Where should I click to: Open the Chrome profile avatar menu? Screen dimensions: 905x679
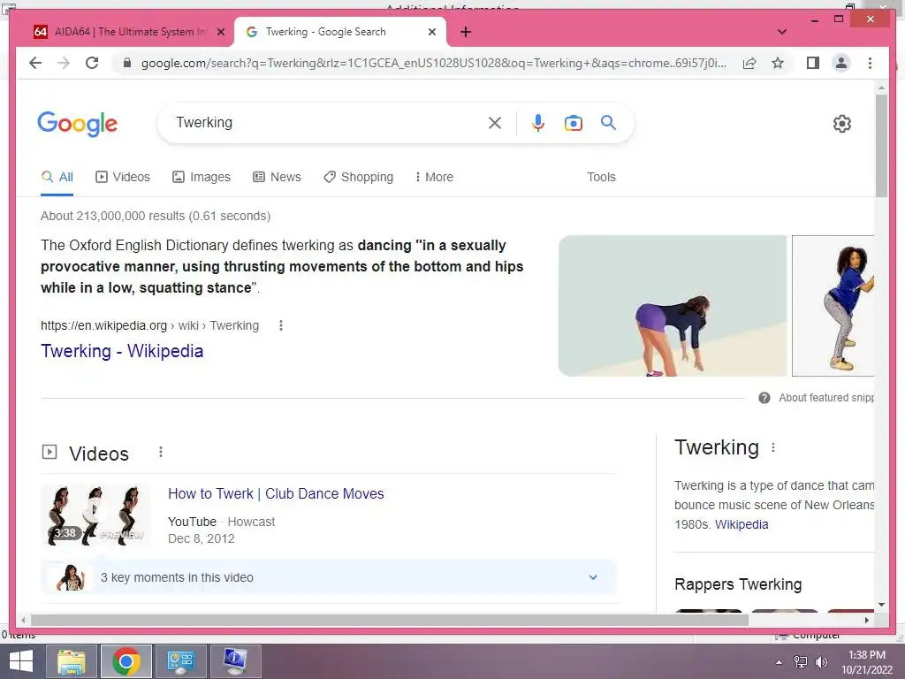(x=841, y=63)
